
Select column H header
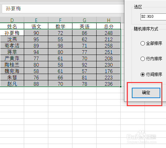coord(109,20)
